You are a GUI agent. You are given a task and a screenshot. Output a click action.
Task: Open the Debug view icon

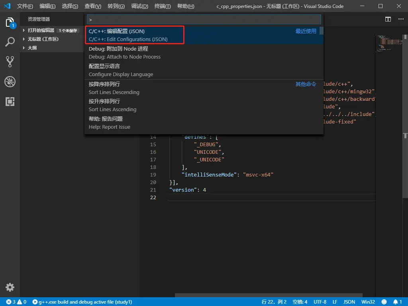click(x=10, y=82)
